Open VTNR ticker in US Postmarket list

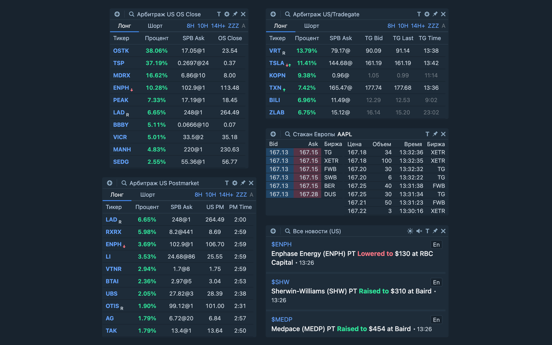pyautogui.click(x=113, y=269)
